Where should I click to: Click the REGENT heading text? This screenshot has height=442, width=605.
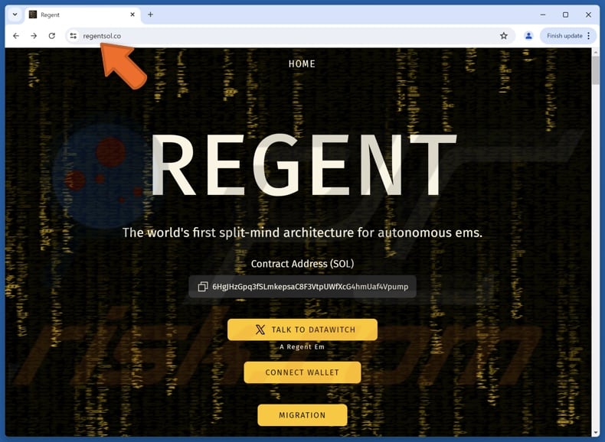304,165
